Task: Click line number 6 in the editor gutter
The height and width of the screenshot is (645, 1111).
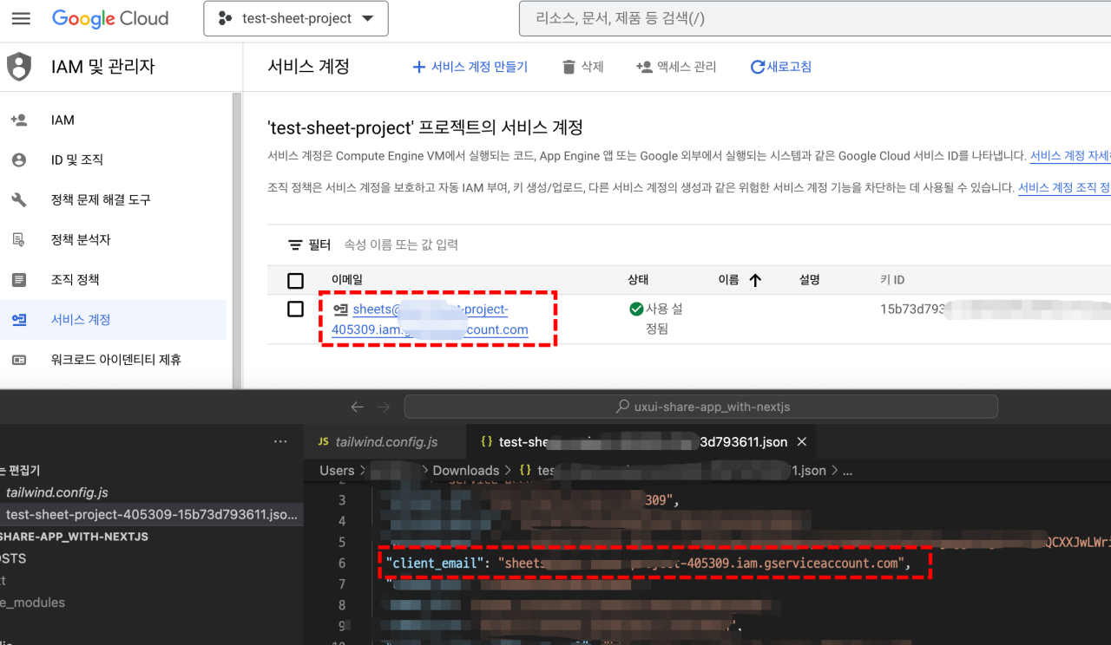Action: [342, 564]
